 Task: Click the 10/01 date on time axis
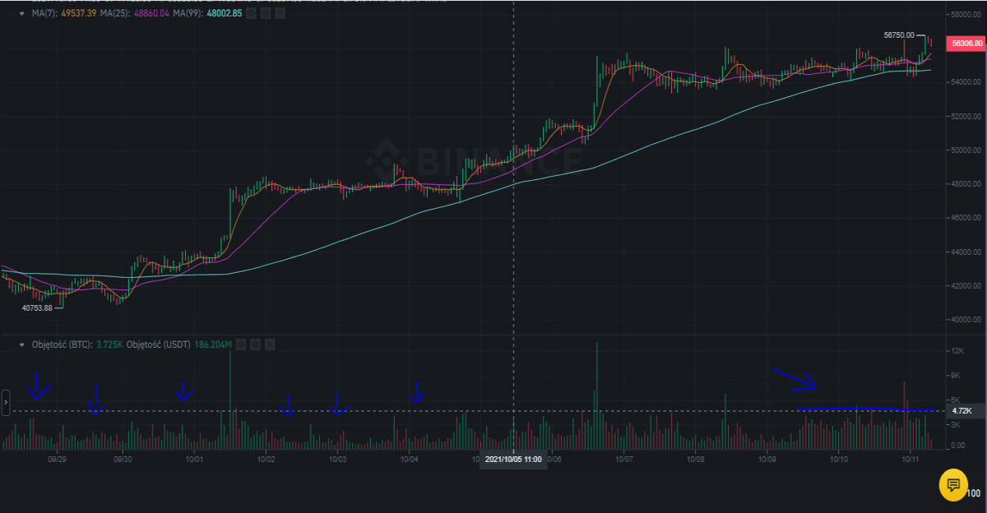coord(194,460)
